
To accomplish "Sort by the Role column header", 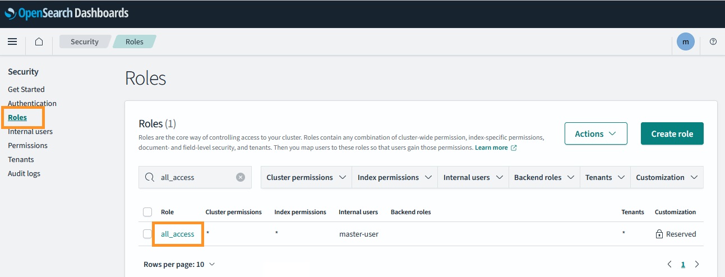I will (167, 212).
